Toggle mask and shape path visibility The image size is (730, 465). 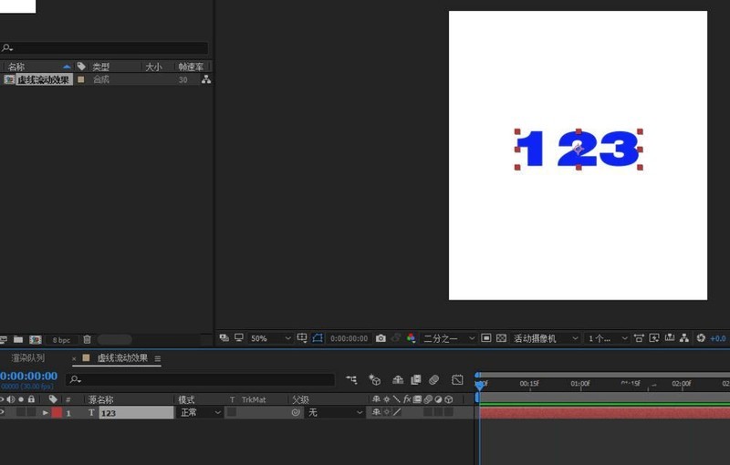[318, 338]
